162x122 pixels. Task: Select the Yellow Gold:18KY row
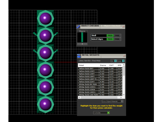point(100,76)
